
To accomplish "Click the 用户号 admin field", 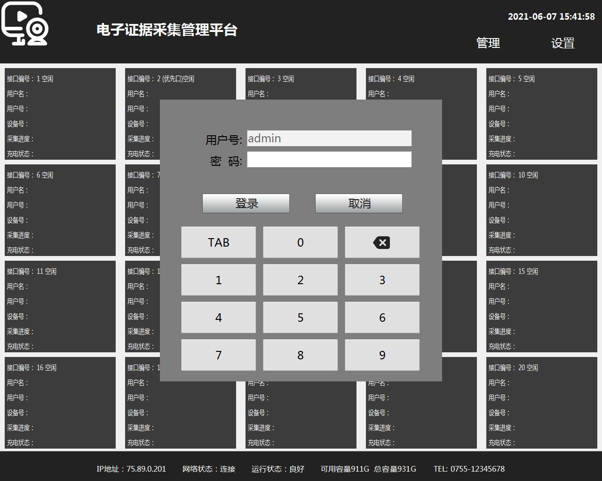I will 329,139.
